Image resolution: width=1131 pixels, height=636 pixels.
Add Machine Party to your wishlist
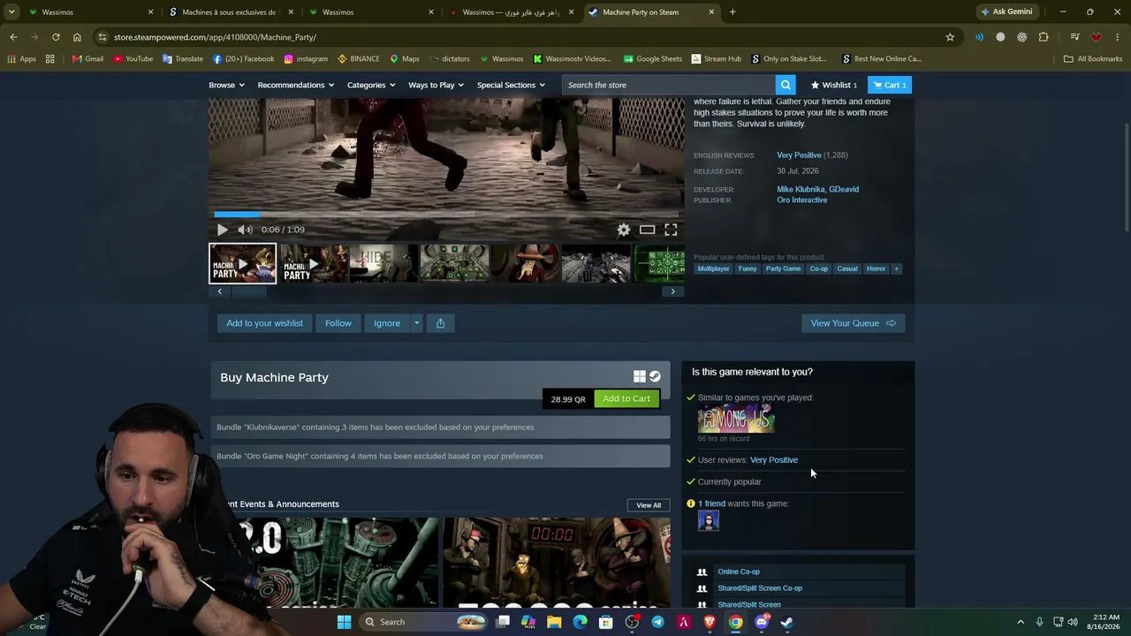(x=264, y=323)
